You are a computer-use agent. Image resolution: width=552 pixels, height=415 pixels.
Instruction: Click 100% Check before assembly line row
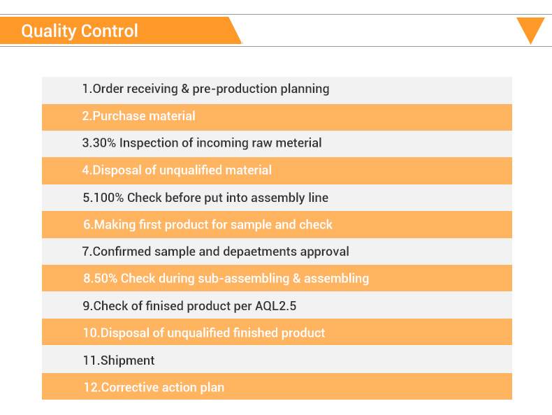pos(277,198)
